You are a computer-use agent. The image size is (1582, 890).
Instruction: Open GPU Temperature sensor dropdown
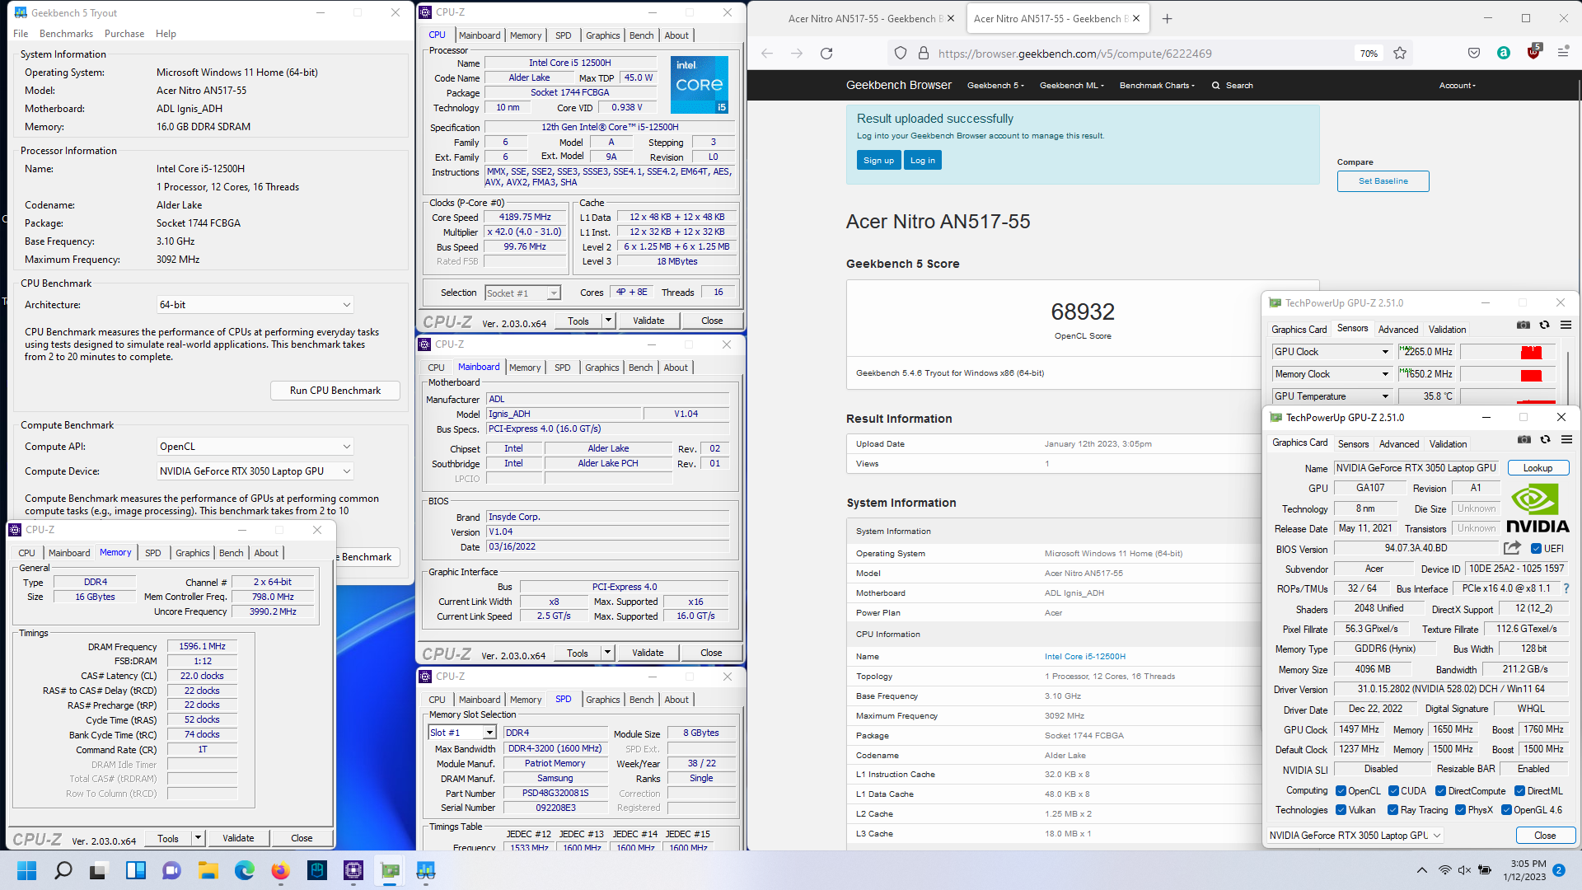[1332, 396]
